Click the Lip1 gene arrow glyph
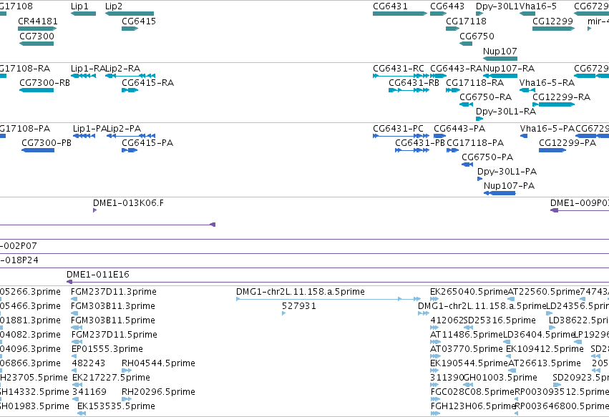The image size is (609, 417). (83, 14)
